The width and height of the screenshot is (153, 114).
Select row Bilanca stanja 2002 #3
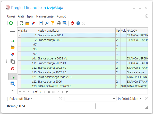coord(83,72)
